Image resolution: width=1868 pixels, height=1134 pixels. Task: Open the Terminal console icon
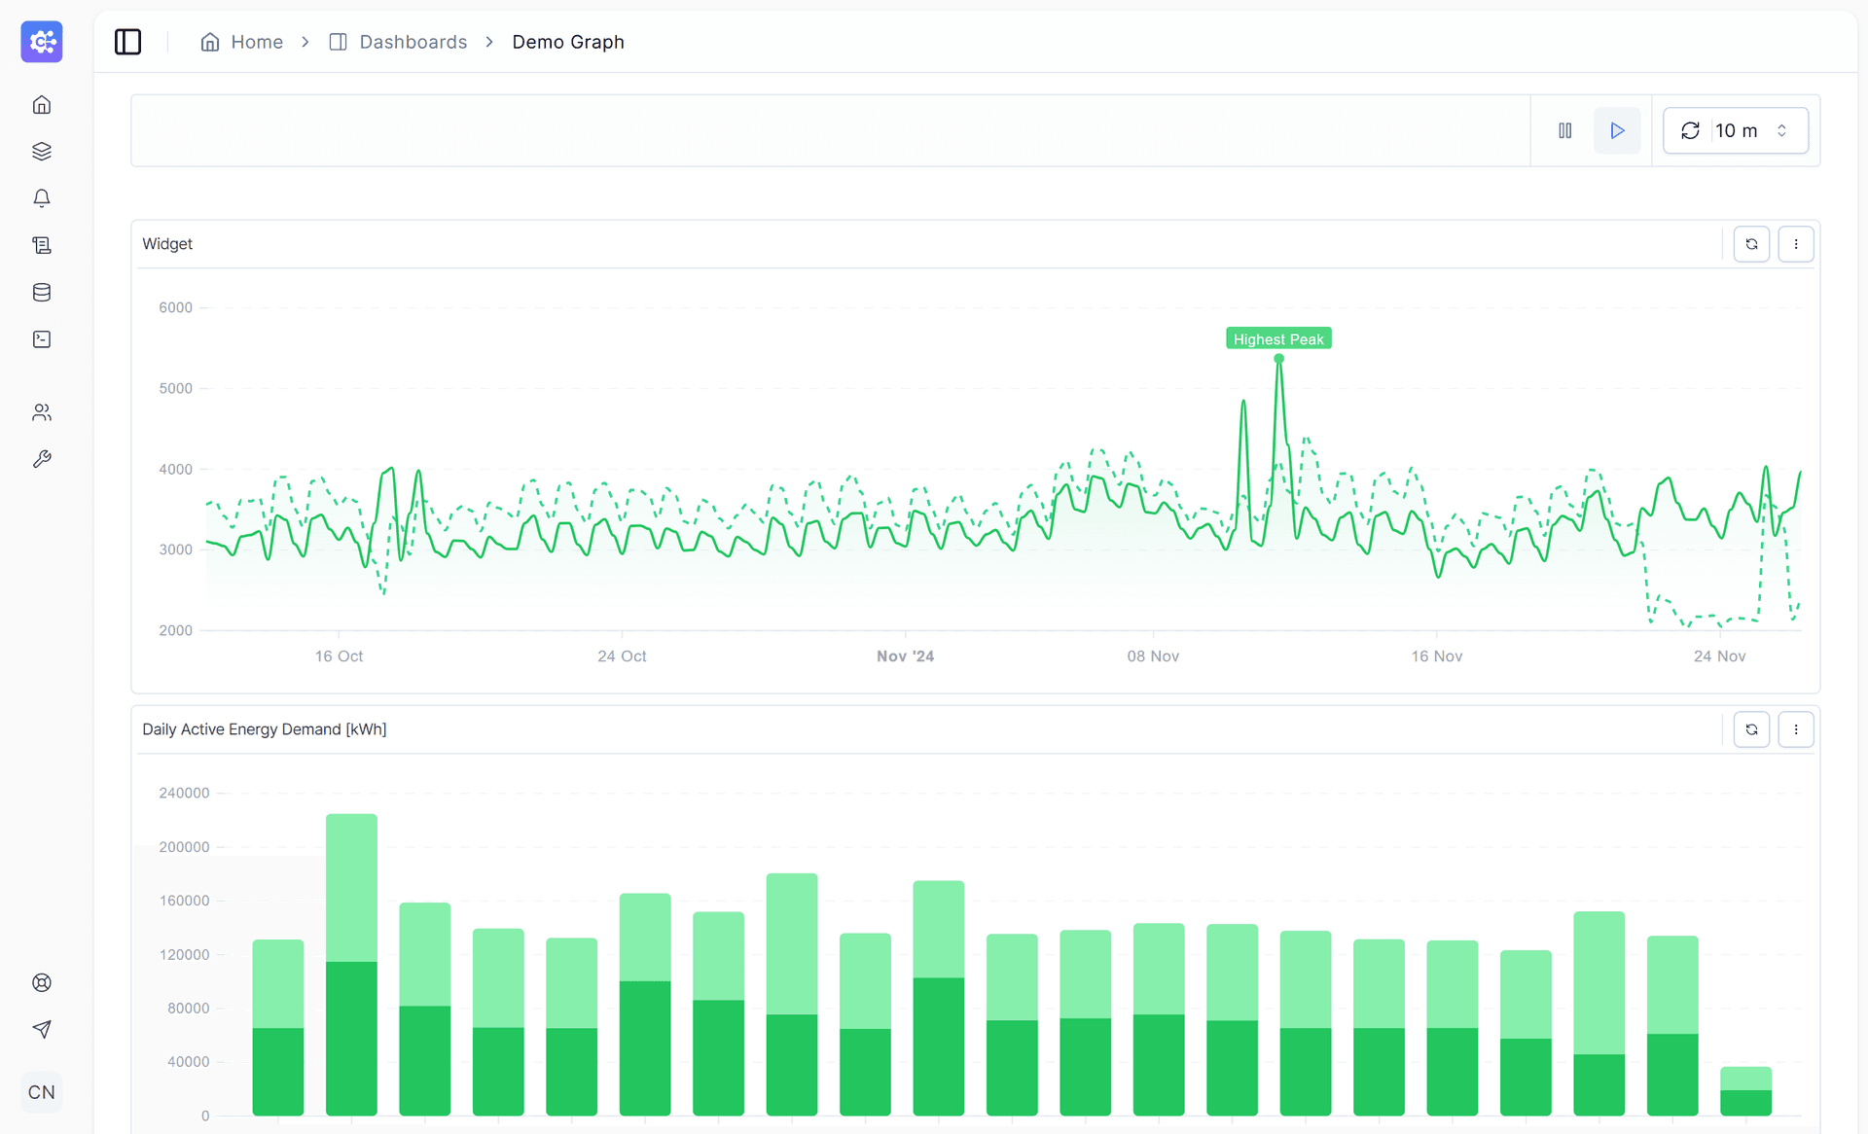pos(42,338)
